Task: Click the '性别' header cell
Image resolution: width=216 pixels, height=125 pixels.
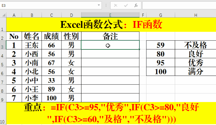Action: coord(71,36)
